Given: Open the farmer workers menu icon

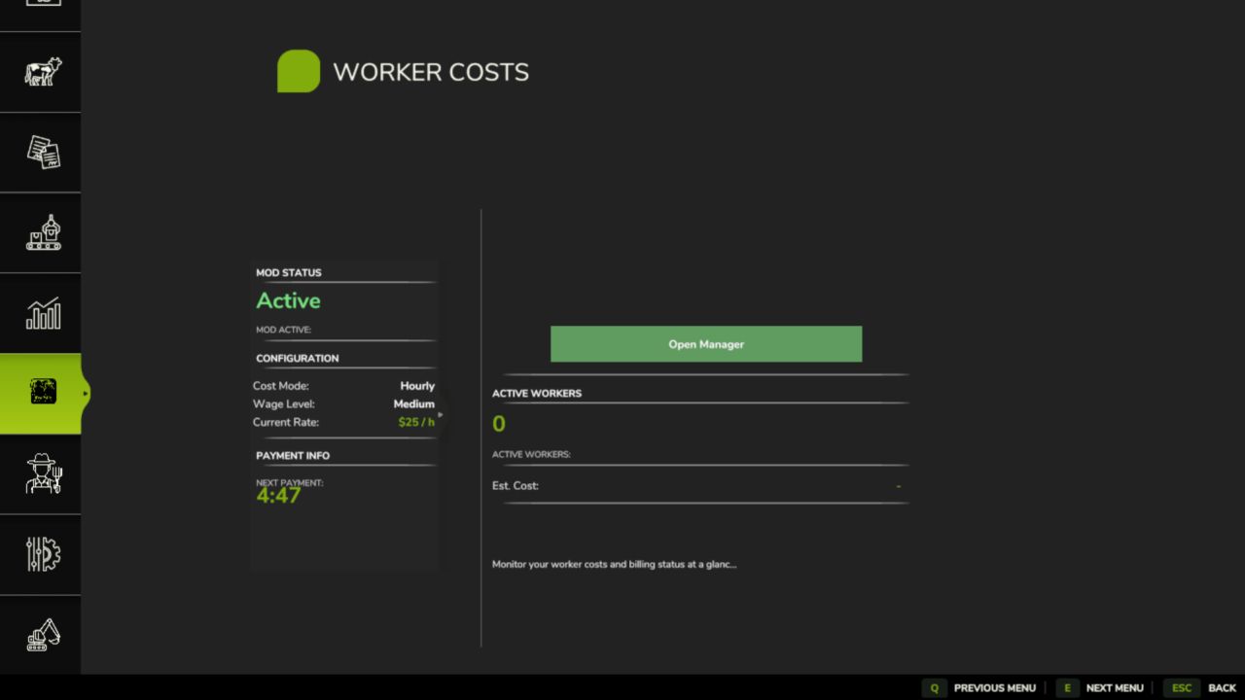Looking at the screenshot, I should [41, 473].
